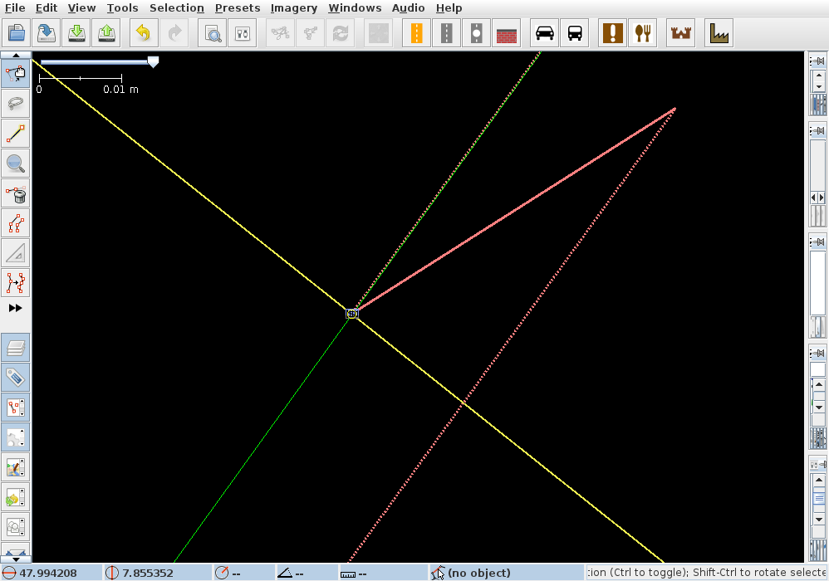Viewport: 829px width, 581px height.
Task: Toggle the Authors panel button
Action: (16, 526)
